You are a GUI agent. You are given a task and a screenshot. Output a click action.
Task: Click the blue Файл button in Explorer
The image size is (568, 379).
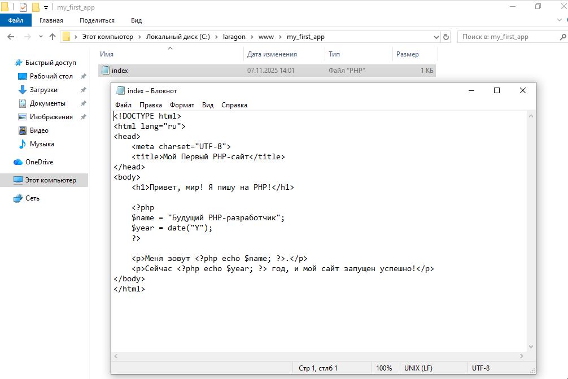16,20
